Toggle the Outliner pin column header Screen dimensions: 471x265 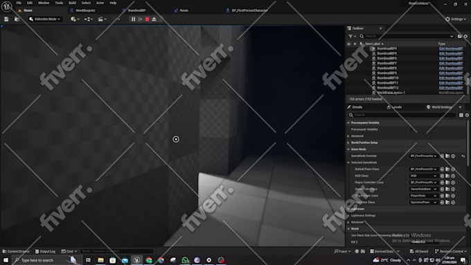361,44
